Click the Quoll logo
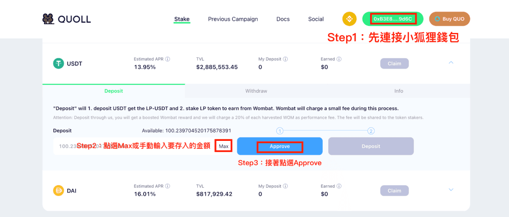 (67, 19)
